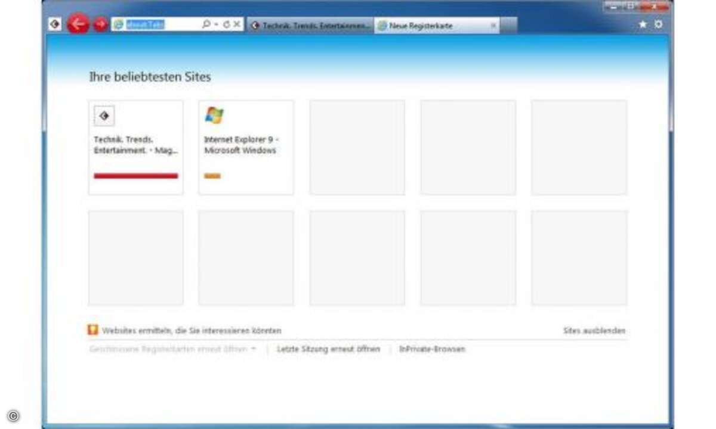Screen dimensions: 716x429
Task: Open the 'Technik. Trends. Entertainment' site tile
Action: (136, 147)
